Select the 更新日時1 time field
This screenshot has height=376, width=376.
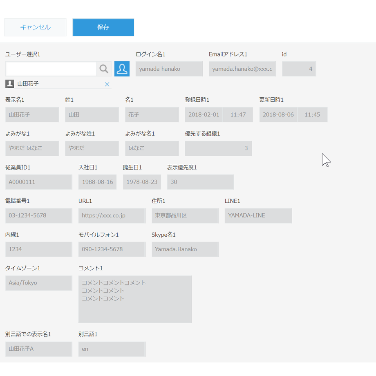[x=312, y=114]
